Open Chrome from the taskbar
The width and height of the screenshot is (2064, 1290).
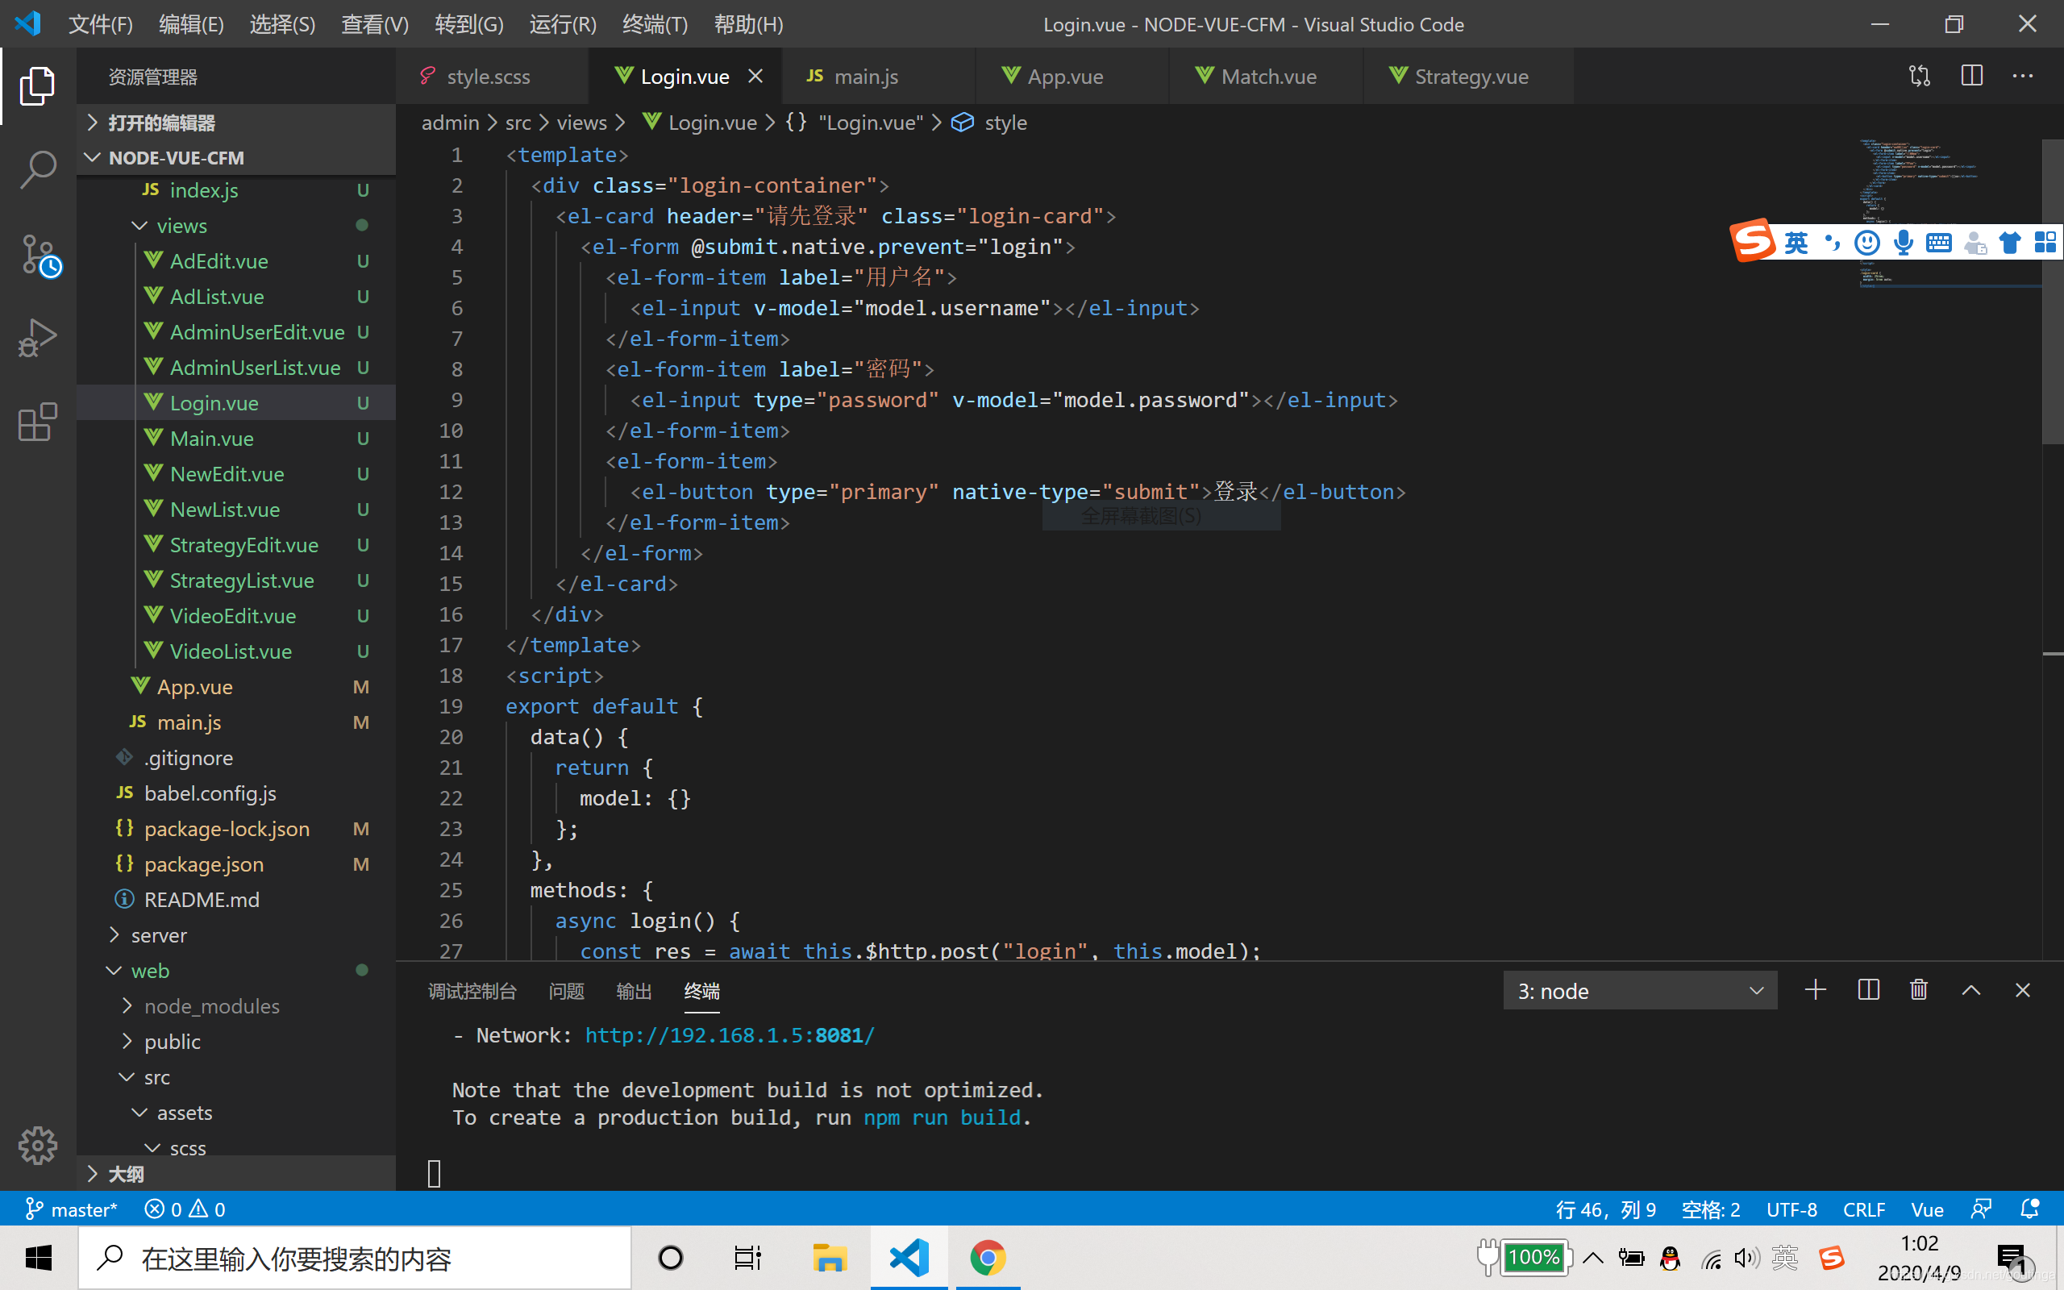(988, 1258)
